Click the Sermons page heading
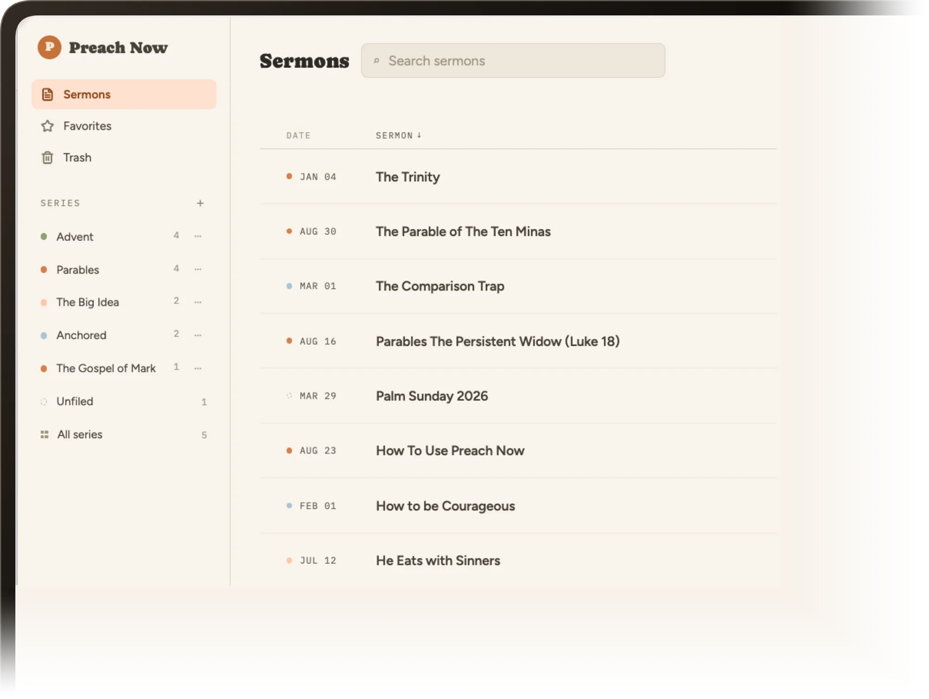Viewport: 929px width, 699px height. pyautogui.click(x=304, y=61)
